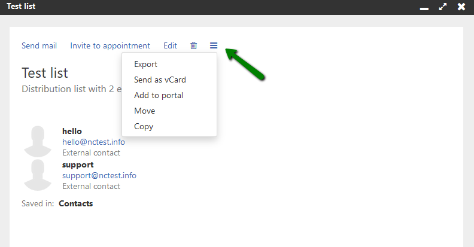474x247 pixels.
Task: Click the support@nctest.info email link
Action: [x=99, y=175]
